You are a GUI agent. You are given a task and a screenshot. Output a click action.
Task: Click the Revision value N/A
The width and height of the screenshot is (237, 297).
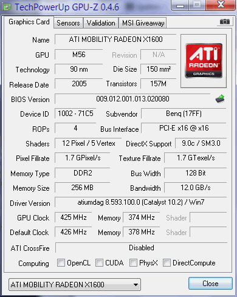click(x=159, y=55)
